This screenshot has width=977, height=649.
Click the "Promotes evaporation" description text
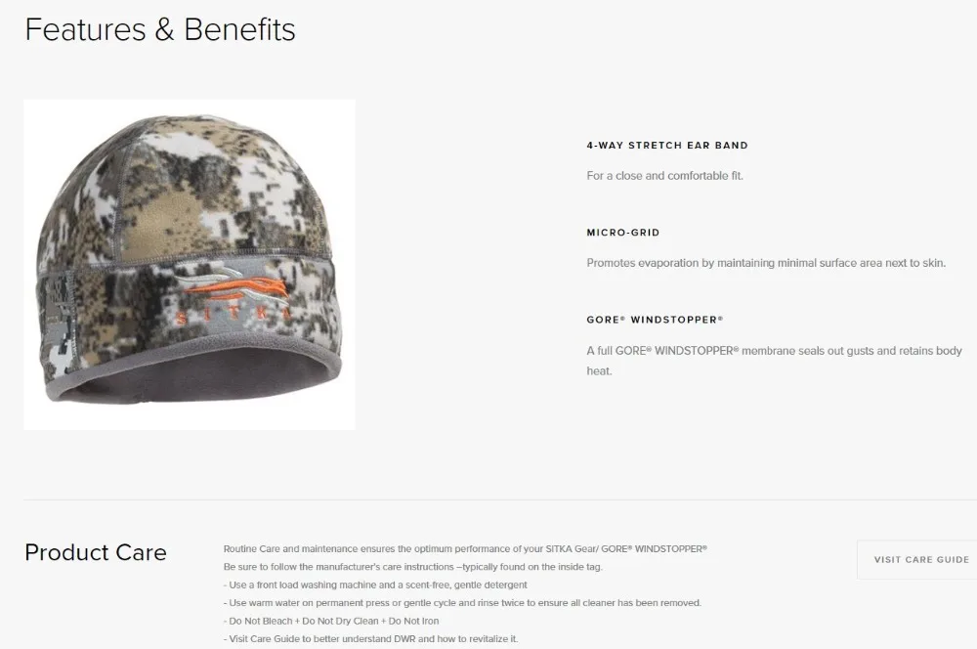tap(766, 263)
